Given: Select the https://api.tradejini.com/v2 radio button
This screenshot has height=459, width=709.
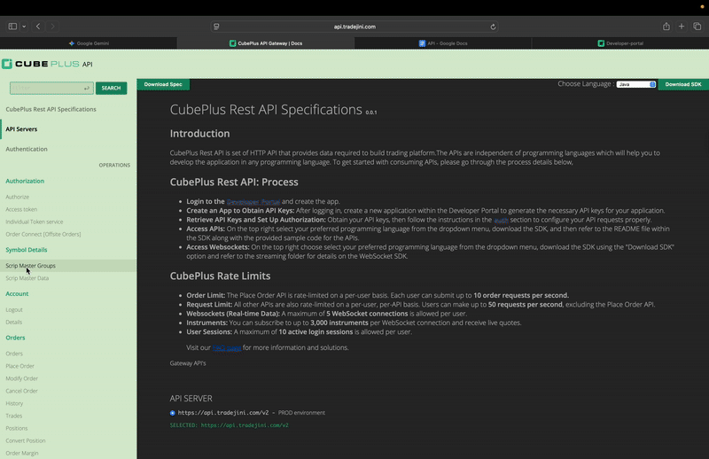Looking at the screenshot, I should 172,413.
